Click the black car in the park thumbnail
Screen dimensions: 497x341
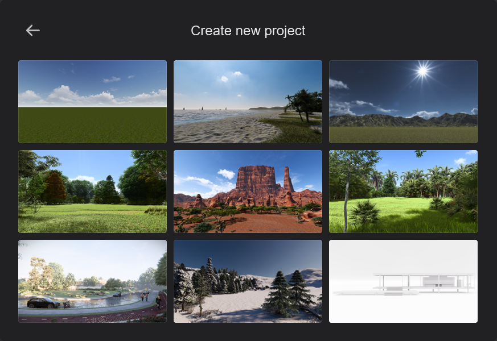(x=43, y=302)
